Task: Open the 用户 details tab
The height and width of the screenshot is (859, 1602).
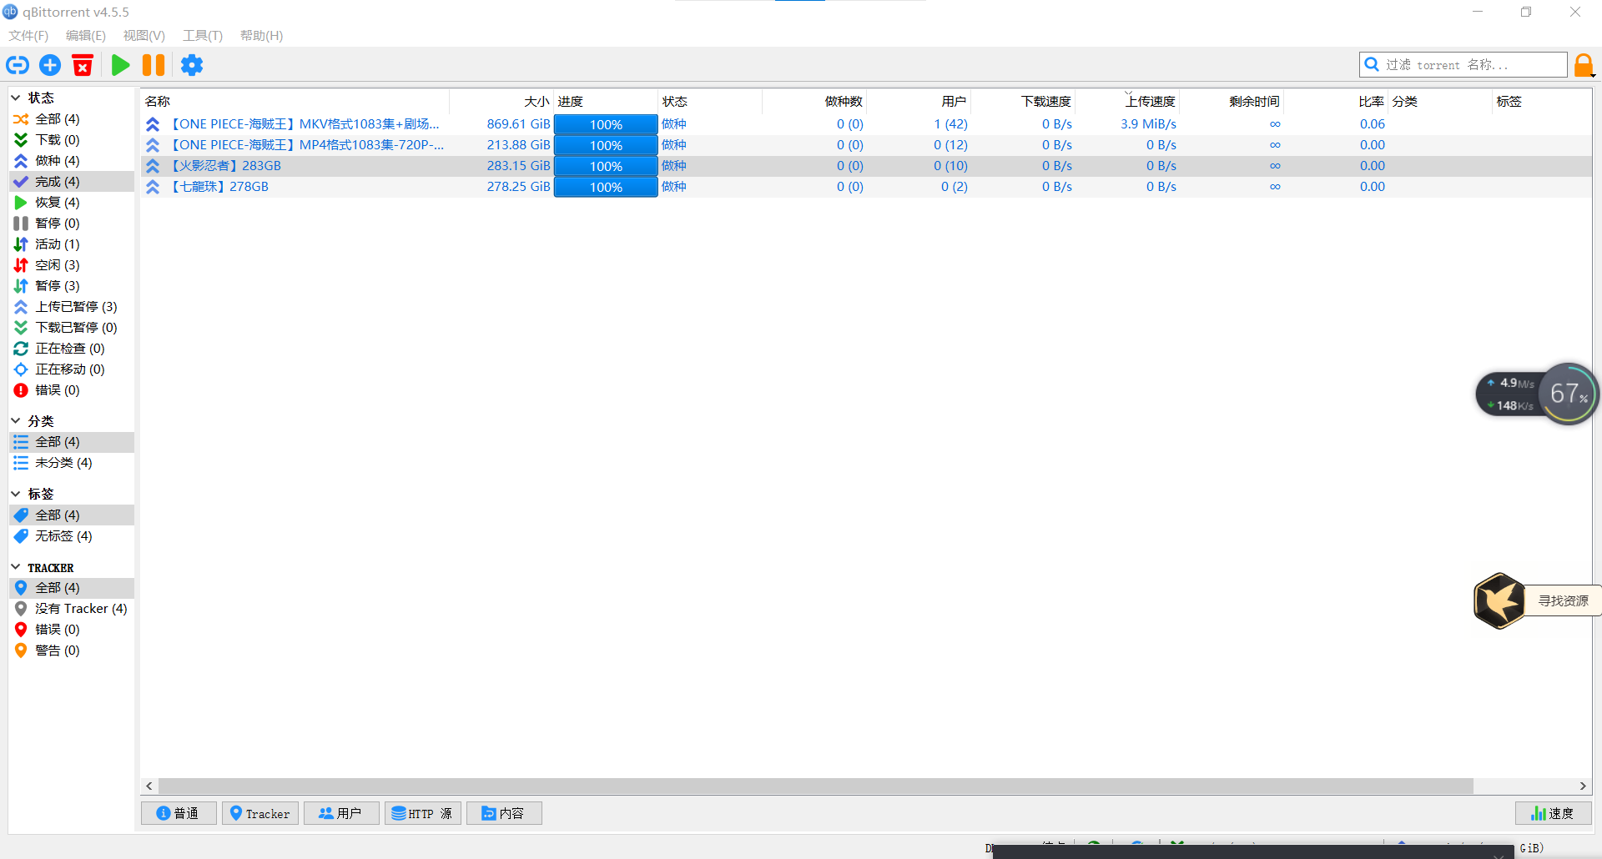Action: [341, 813]
